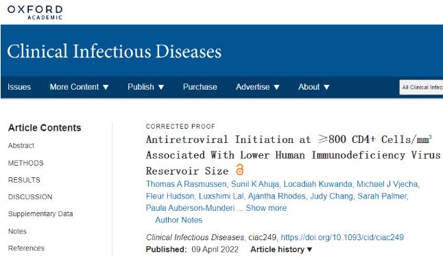This screenshot has height=258, width=443.
Task: Follow the doi.org article link
Action: click(342, 237)
